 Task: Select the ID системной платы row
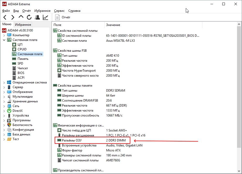coord(128,36)
